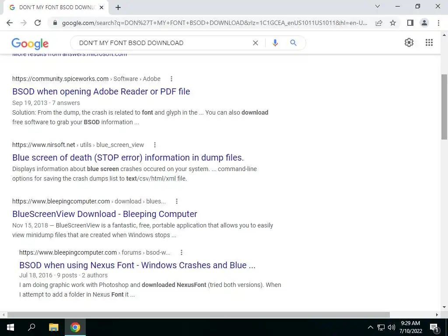Close the DON'T MY FONT BSOD tab
448x336 pixels.
point(101,8)
